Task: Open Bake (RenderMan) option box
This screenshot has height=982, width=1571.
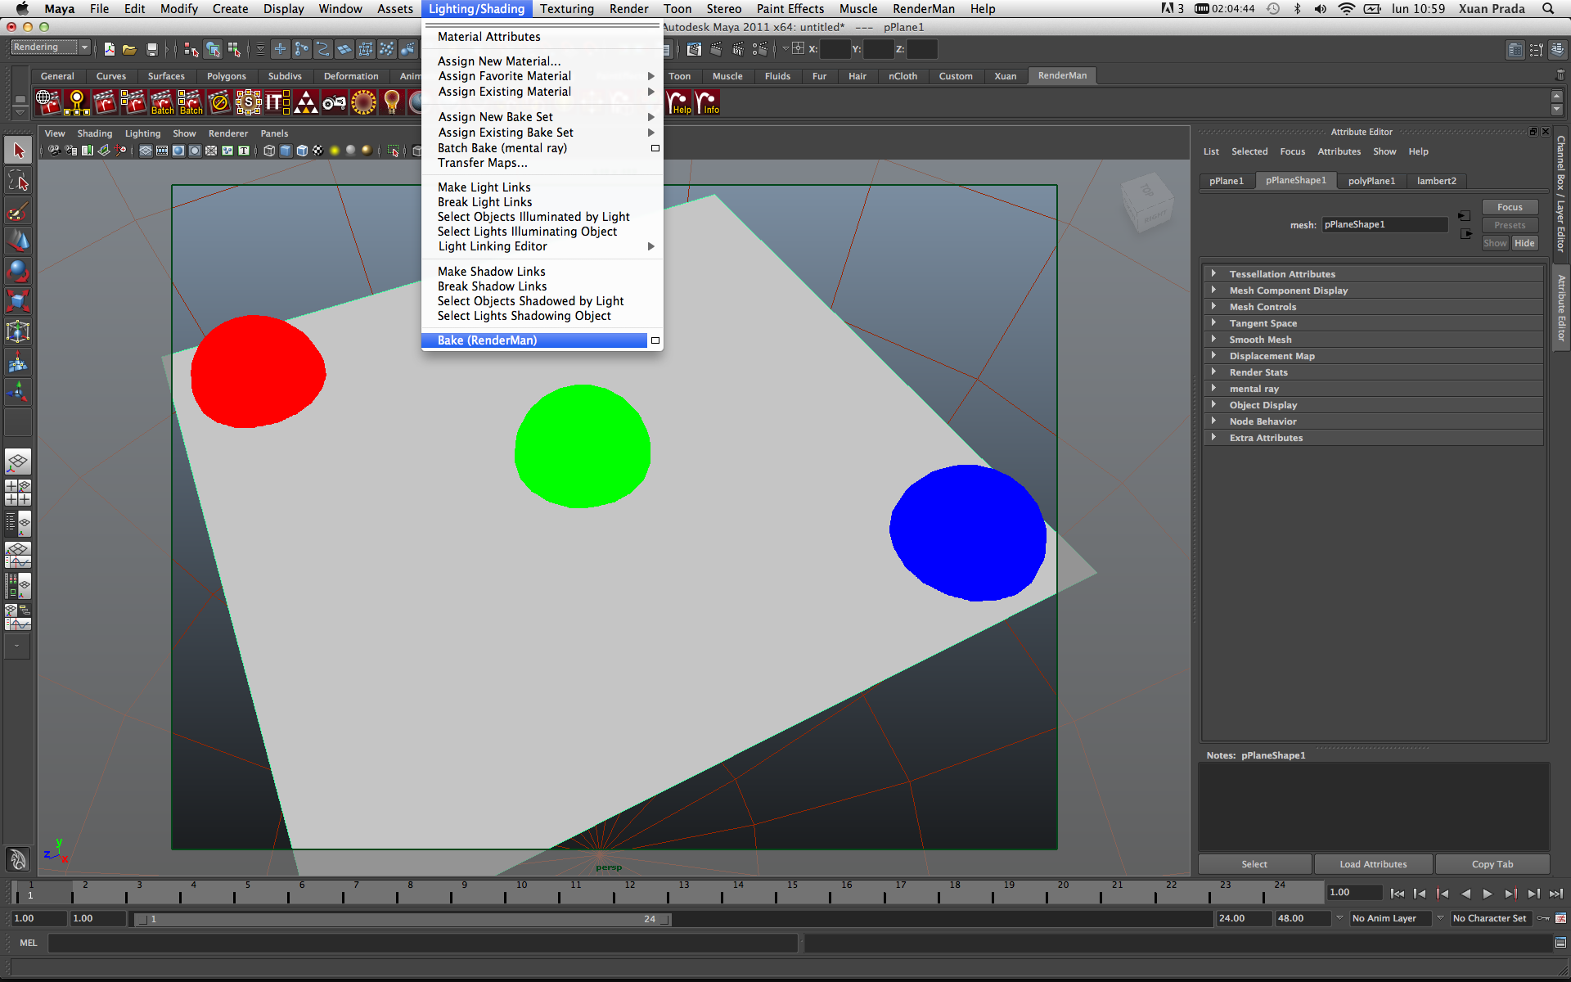Action: click(x=655, y=340)
